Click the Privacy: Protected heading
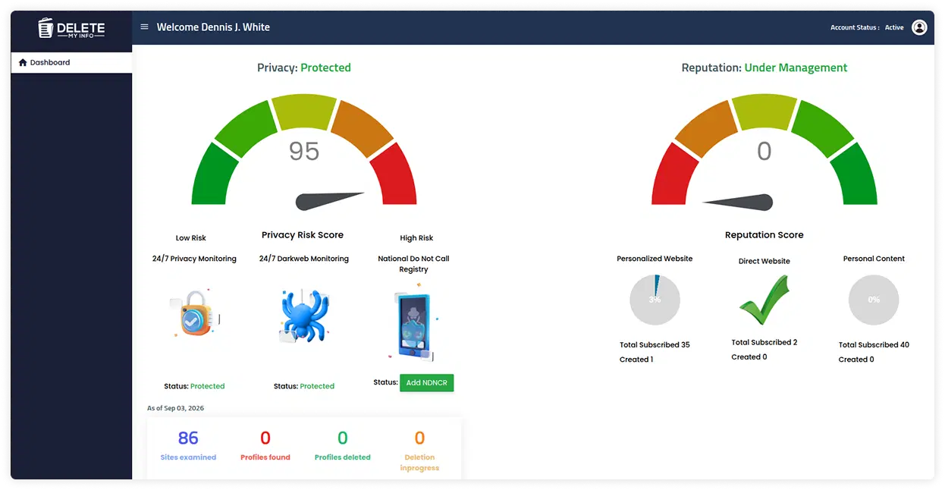This screenshot has height=490, width=945. tap(304, 68)
